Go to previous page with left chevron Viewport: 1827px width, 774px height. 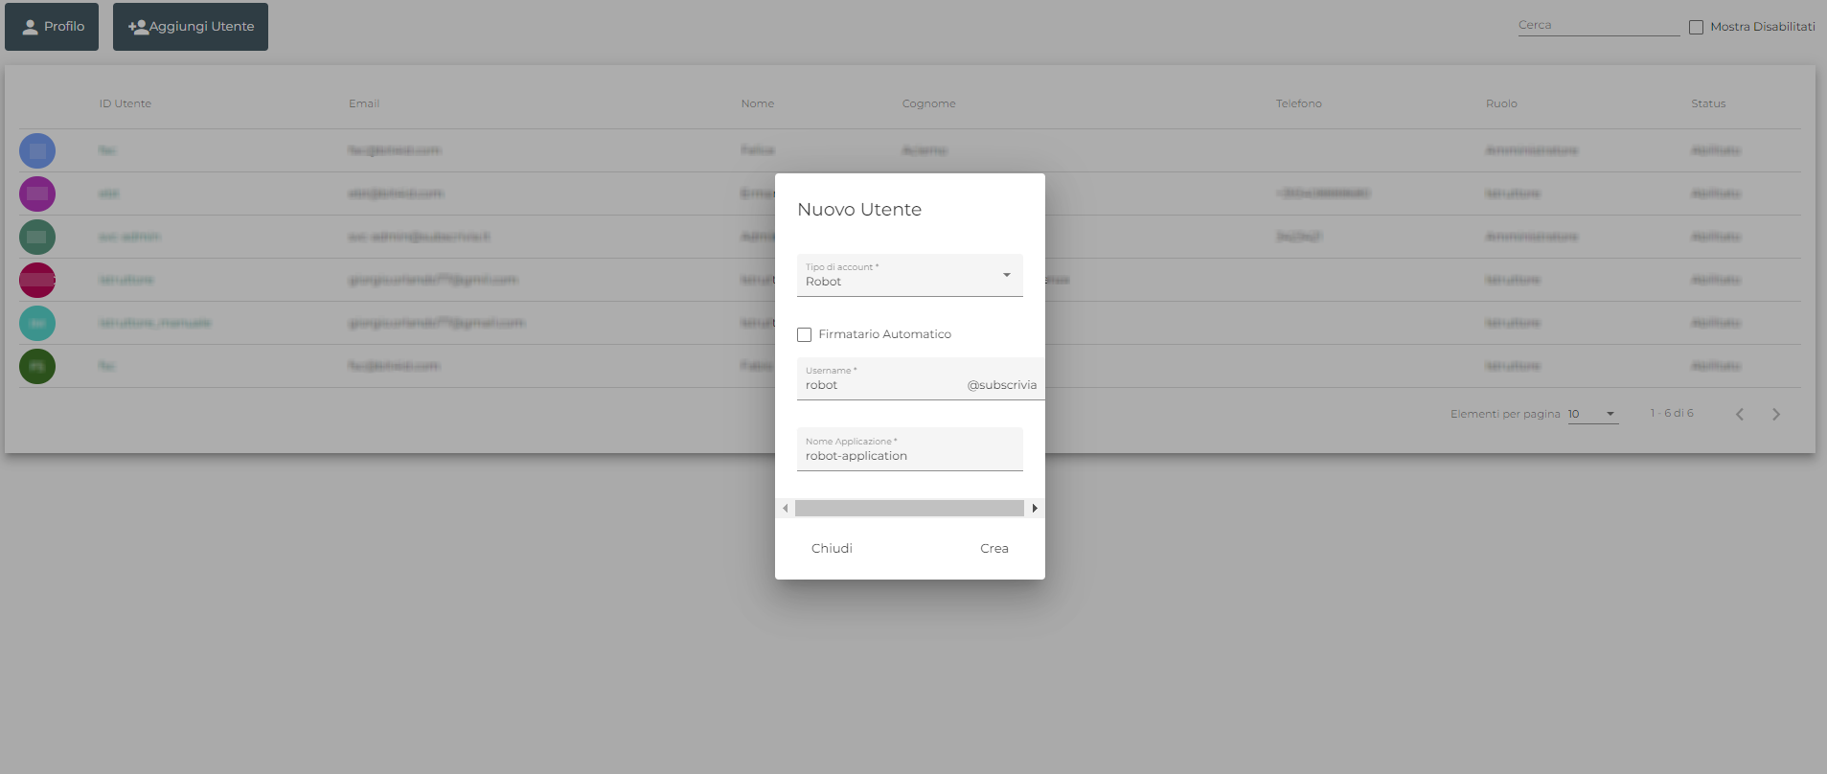pos(1739,414)
